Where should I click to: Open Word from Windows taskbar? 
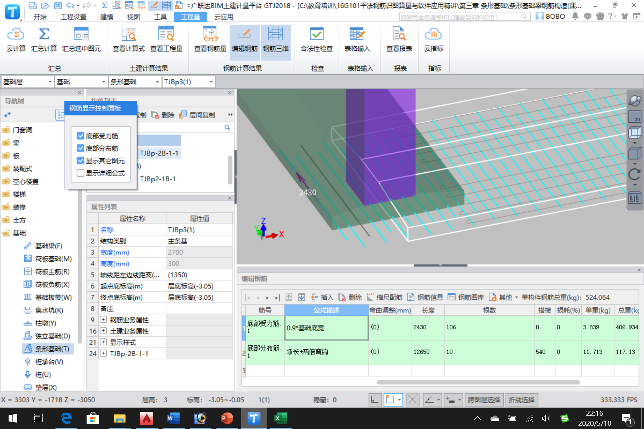pos(173,418)
